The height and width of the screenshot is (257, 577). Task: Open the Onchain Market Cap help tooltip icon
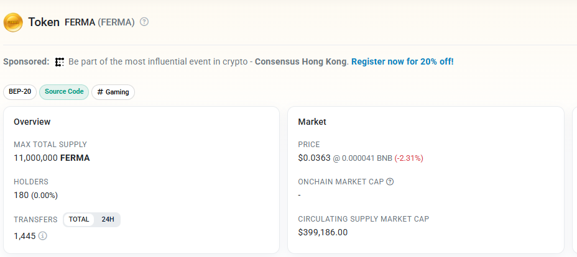(390, 182)
